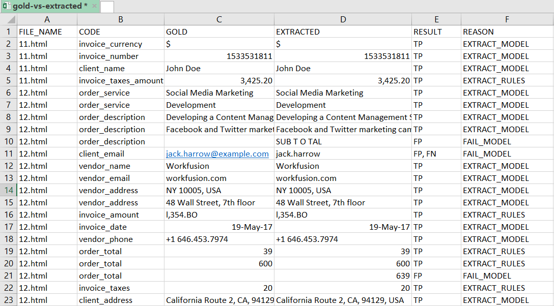Select column A header

tap(47, 19)
